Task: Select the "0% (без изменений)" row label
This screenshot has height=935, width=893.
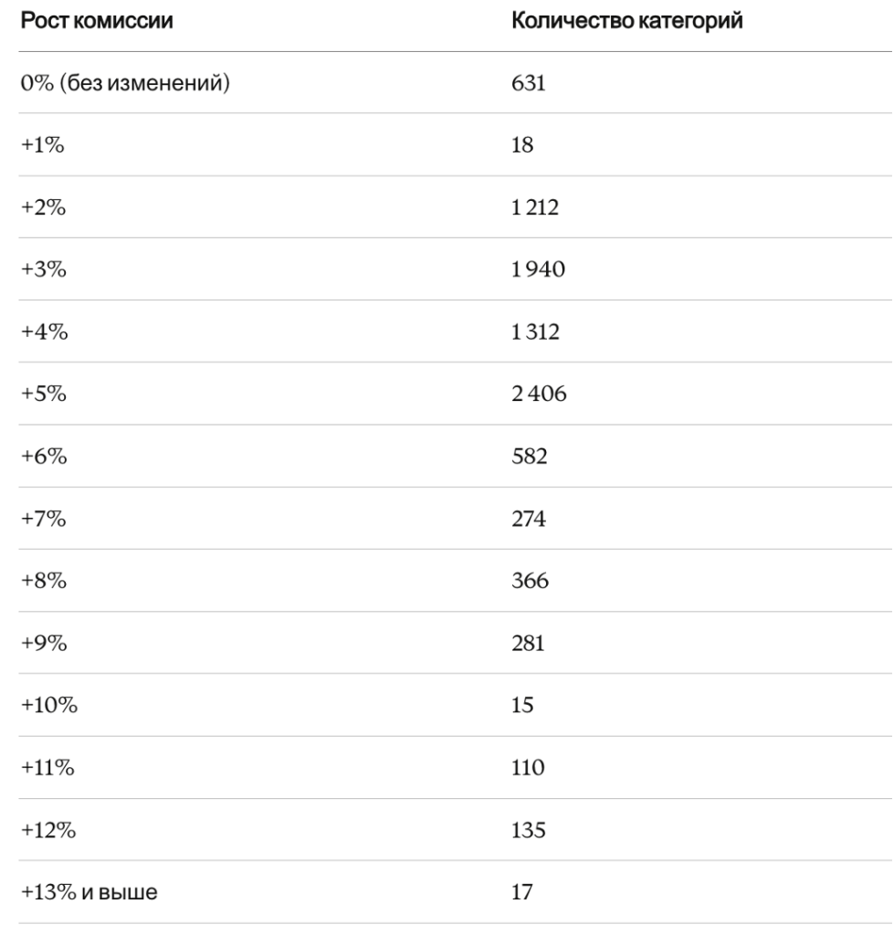Action: [122, 84]
